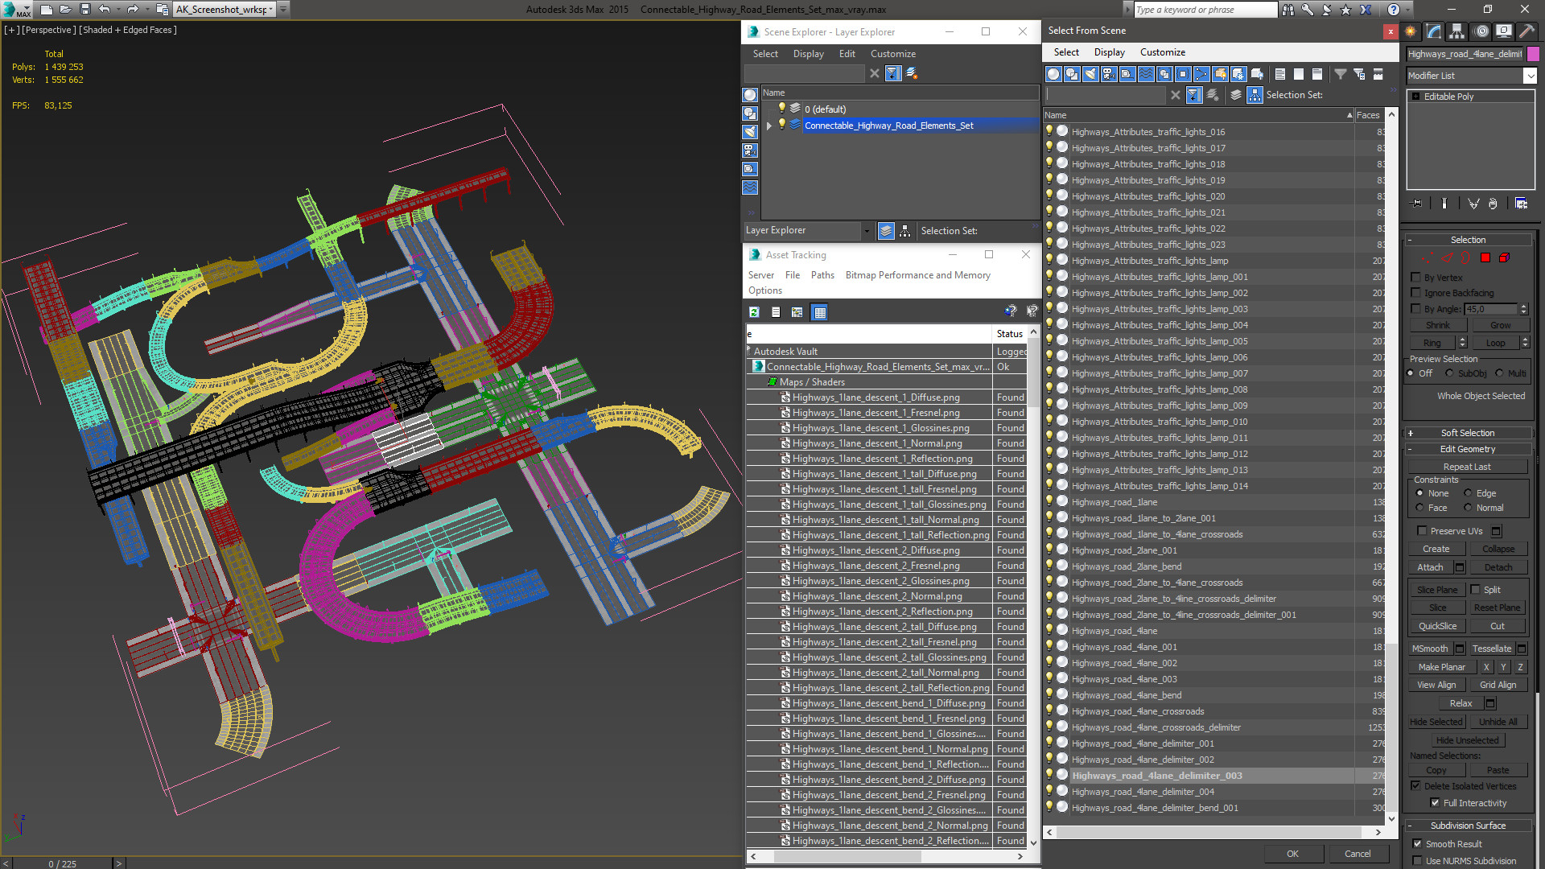This screenshot has width=1545, height=869.
Task: Toggle Display Geometry filter in Select From Scene
Action: click(1053, 74)
